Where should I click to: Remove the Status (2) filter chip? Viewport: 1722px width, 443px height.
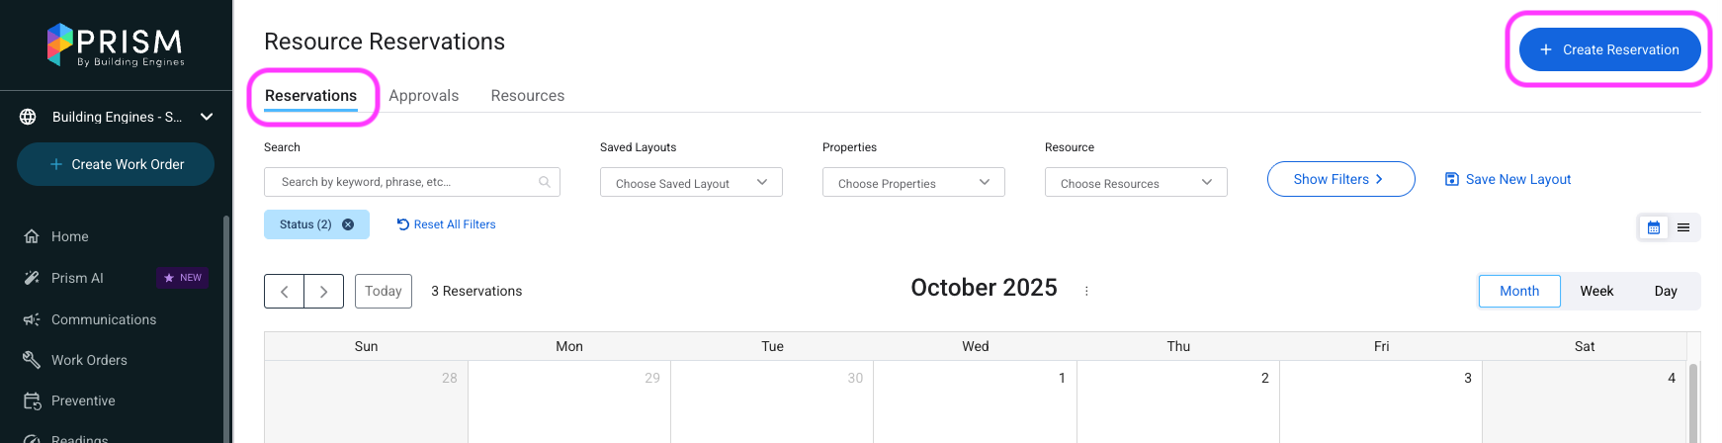pos(348,224)
